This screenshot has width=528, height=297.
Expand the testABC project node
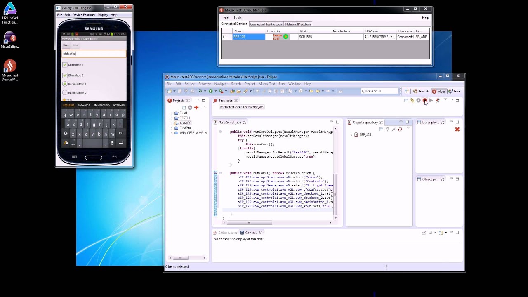(x=171, y=123)
